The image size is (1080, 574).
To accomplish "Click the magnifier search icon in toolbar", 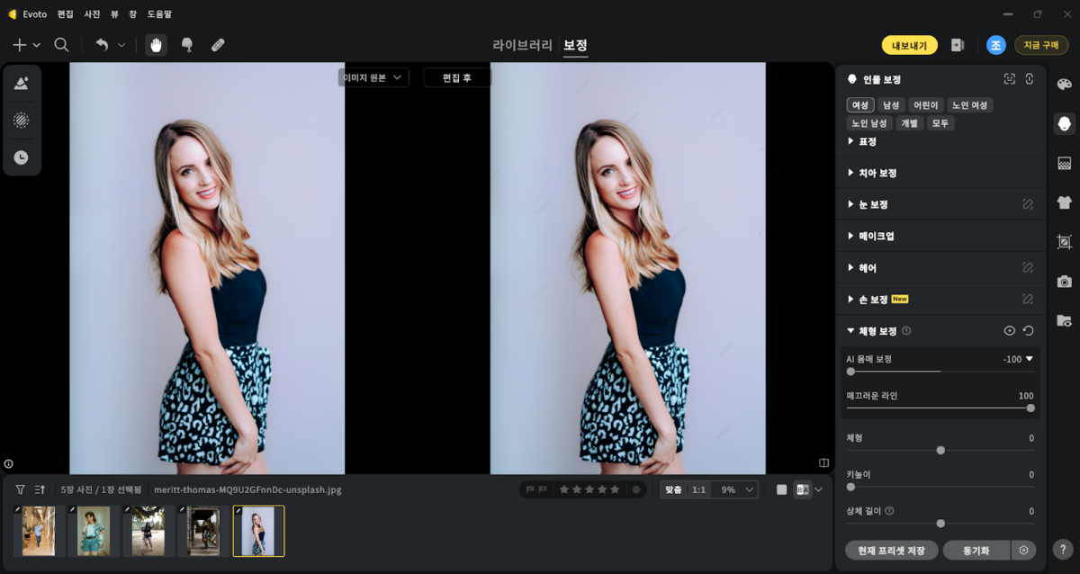I will tap(61, 45).
